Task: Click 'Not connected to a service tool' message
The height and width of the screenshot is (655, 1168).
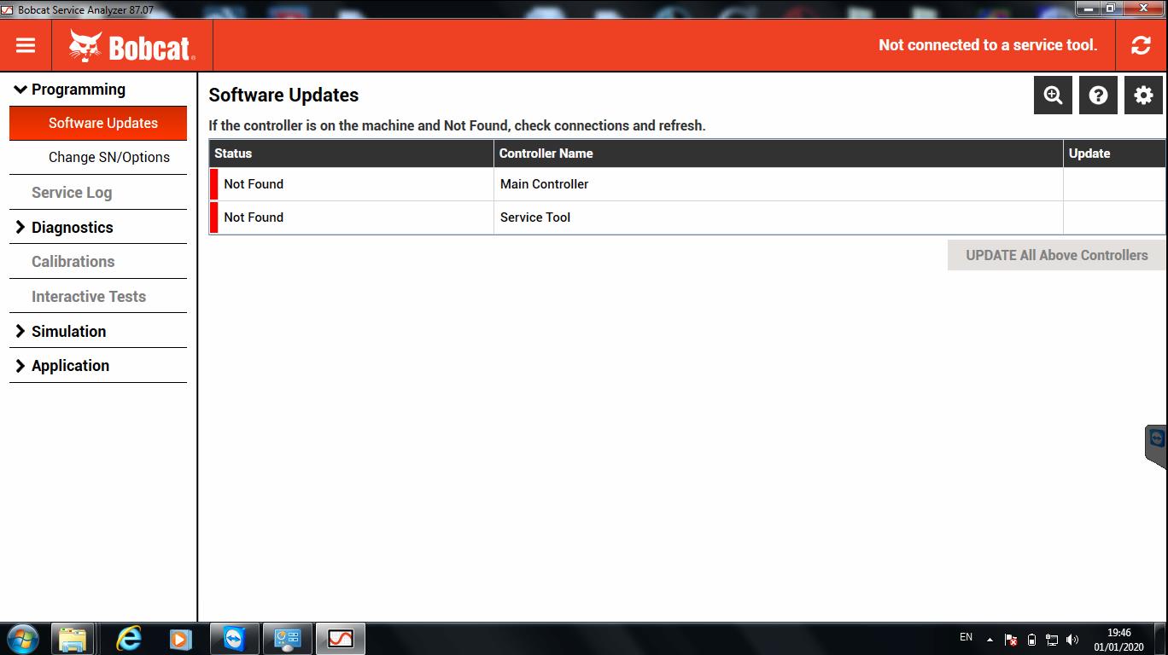Action: (988, 45)
